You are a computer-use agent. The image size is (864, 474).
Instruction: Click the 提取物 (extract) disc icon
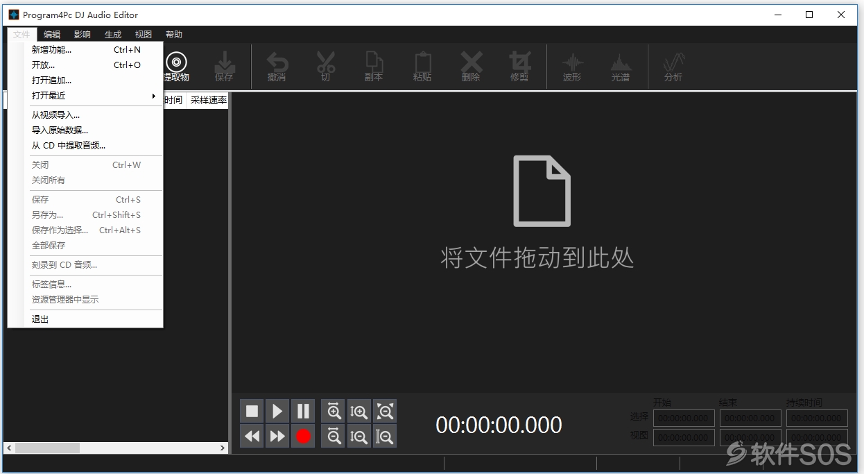176,62
